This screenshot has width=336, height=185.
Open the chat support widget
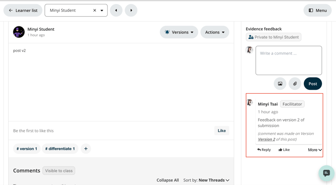(x=326, y=173)
